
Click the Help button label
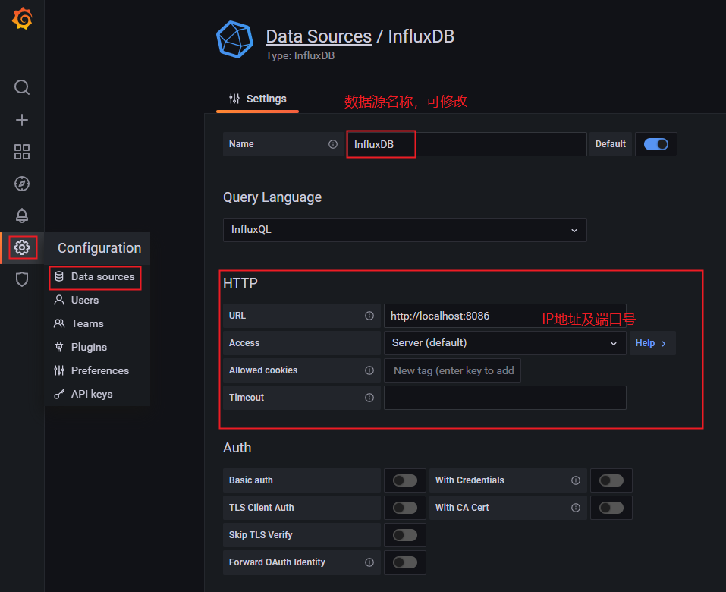pyautogui.click(x=645, y=343)
